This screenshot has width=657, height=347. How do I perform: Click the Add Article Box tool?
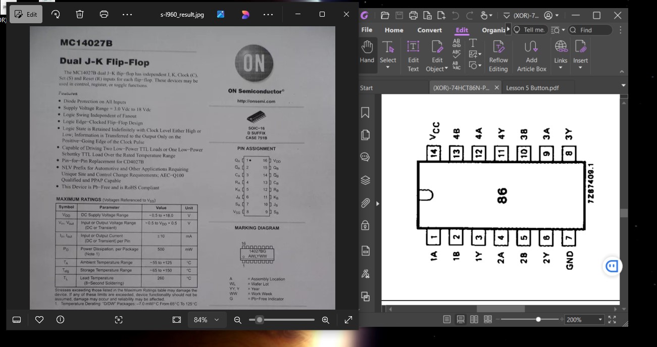tap(531, 56)
